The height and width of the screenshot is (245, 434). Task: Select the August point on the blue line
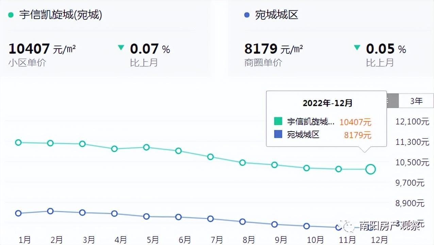coord(243,222)
